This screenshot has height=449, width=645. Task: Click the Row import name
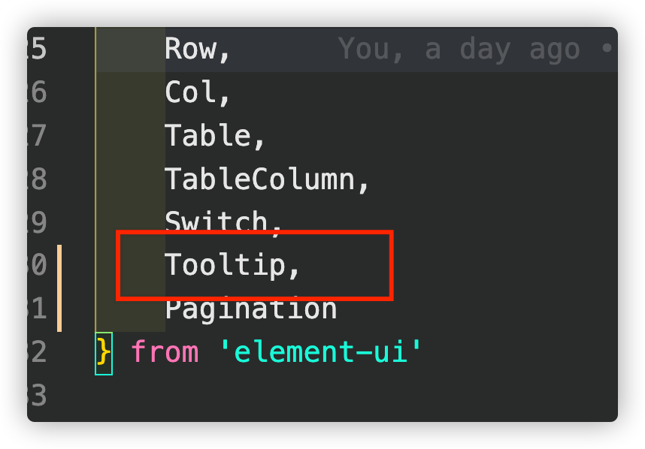pyautogui.click(x=197, y=50)
